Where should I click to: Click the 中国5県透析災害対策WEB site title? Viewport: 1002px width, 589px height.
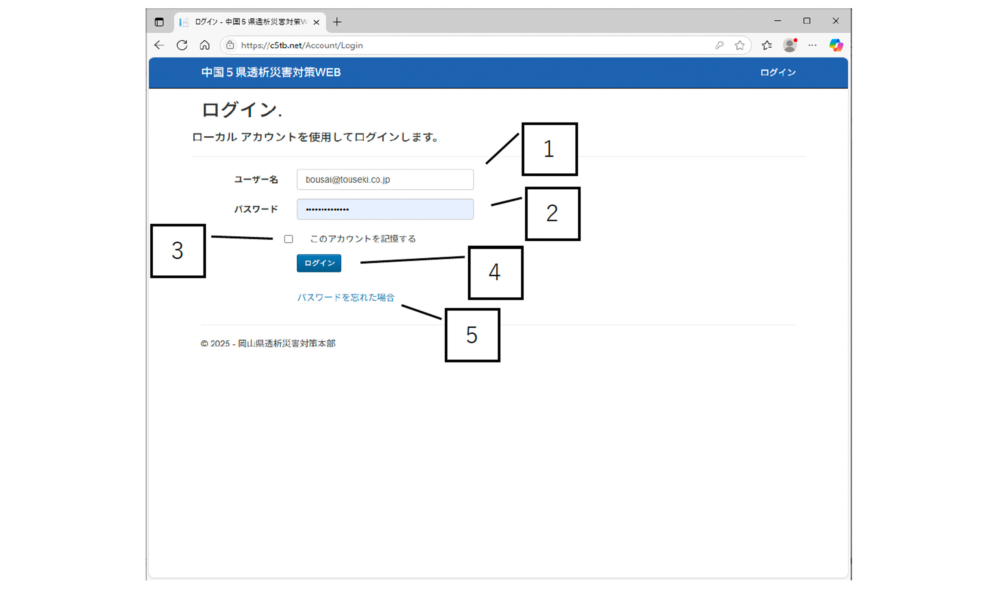tap(271, 72)
